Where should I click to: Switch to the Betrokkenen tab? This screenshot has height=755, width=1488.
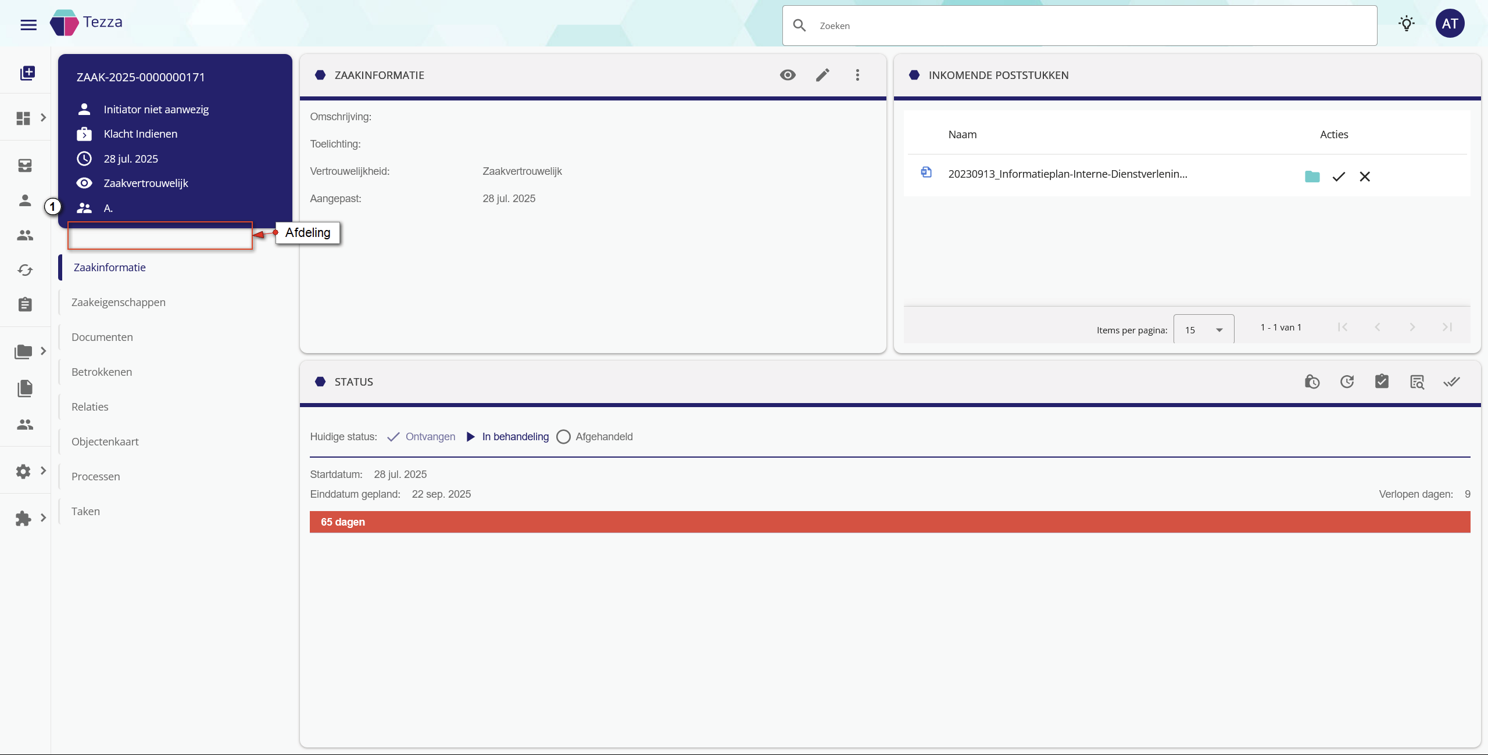102,372
